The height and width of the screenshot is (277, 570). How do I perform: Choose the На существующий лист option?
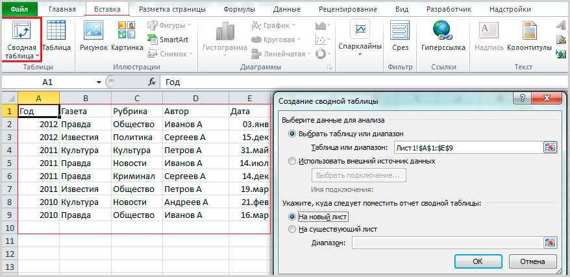click(291, 230)
